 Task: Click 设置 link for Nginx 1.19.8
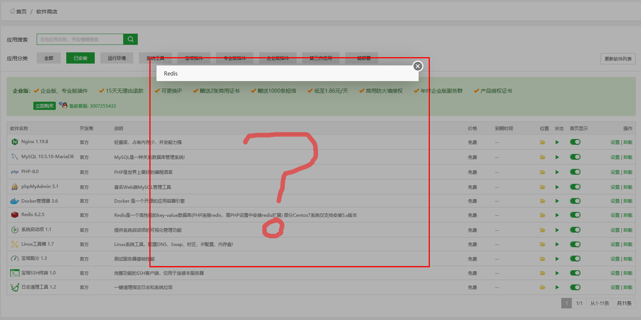[615, 142]
